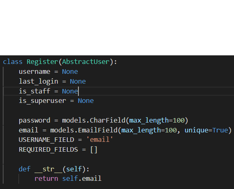
Task: Click 'return' keyword
Action: coord(46,179)
